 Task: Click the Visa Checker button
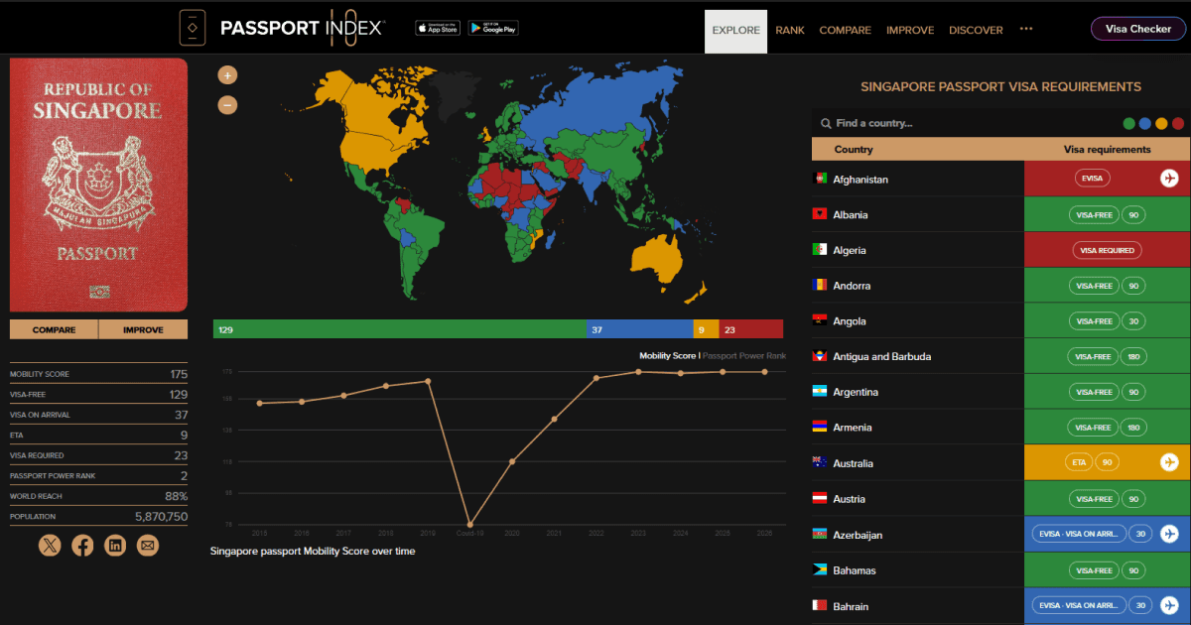tap(1138, 29)
